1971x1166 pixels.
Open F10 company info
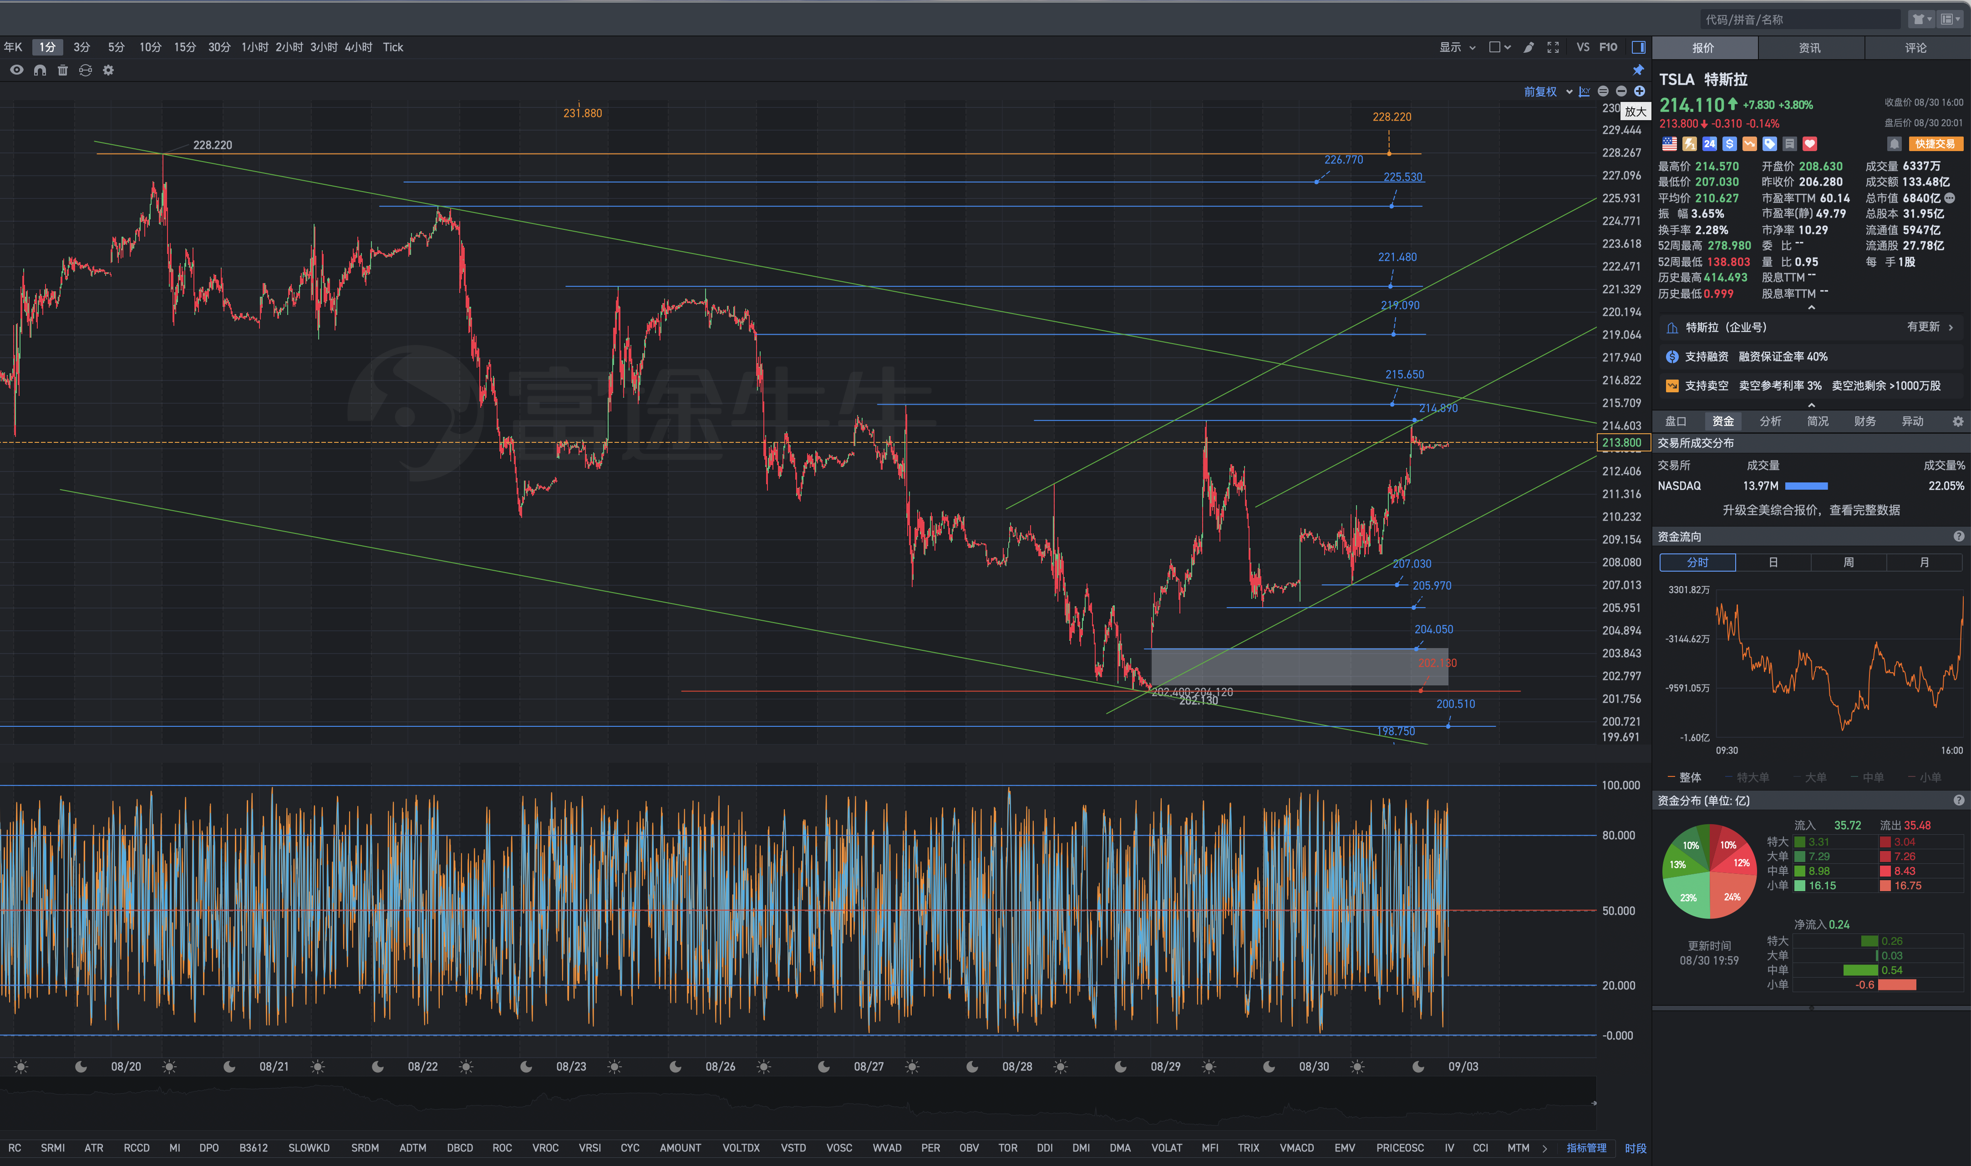(x=1608, y=47)
